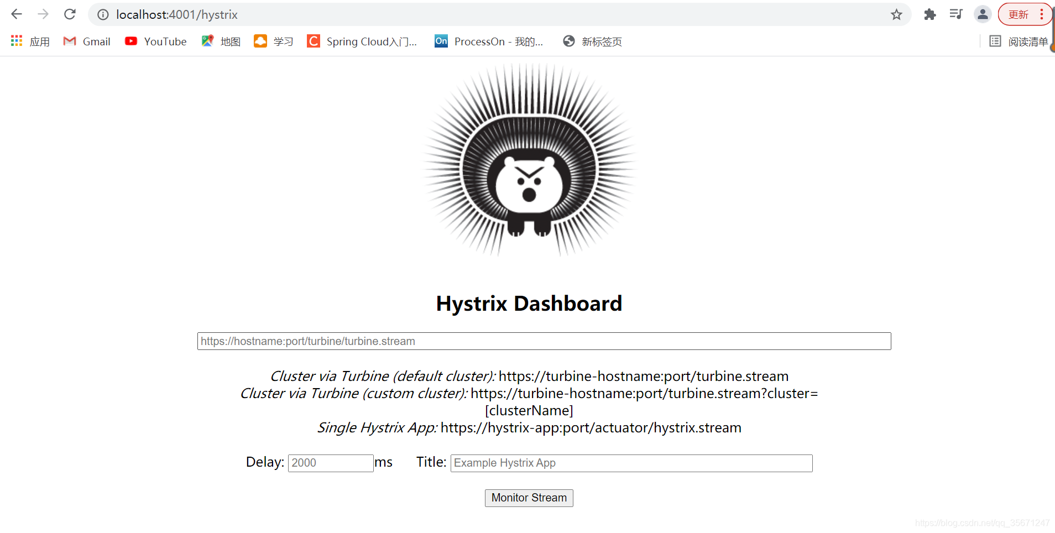Screen dimensions: 1055x533
Task: Open the 学习 bookmark folder
Action: click(274, 41)
